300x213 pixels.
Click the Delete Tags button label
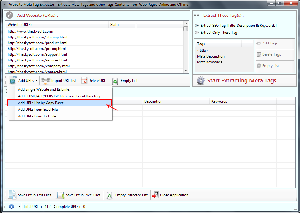271,54
